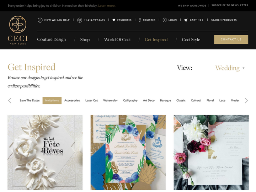This screenshot has height=192, width=256.
Task: Click the Login lock icon
Action: [165, 20]
